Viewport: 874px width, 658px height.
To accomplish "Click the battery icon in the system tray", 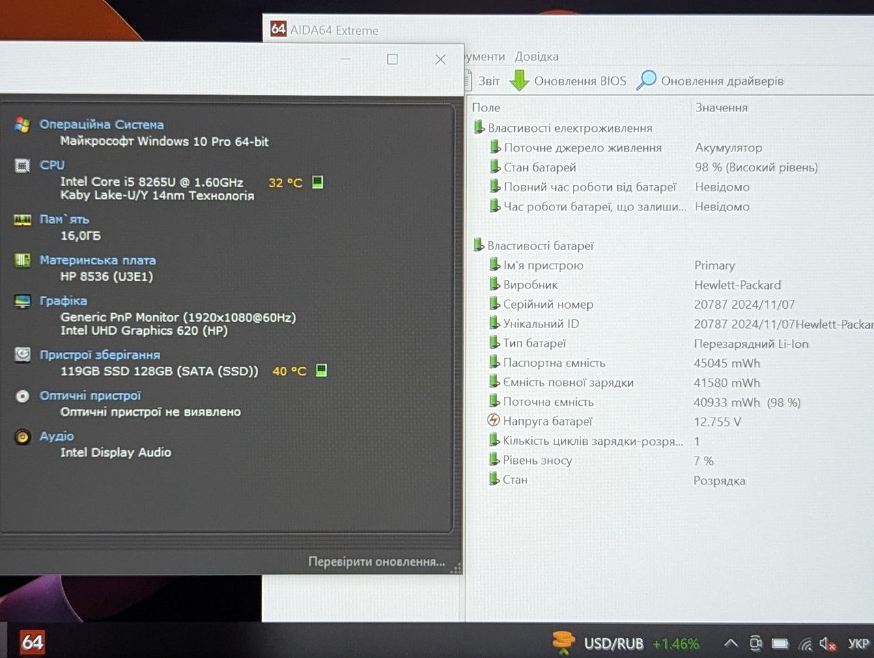I will pyautogui.click(x=780, y=644).
